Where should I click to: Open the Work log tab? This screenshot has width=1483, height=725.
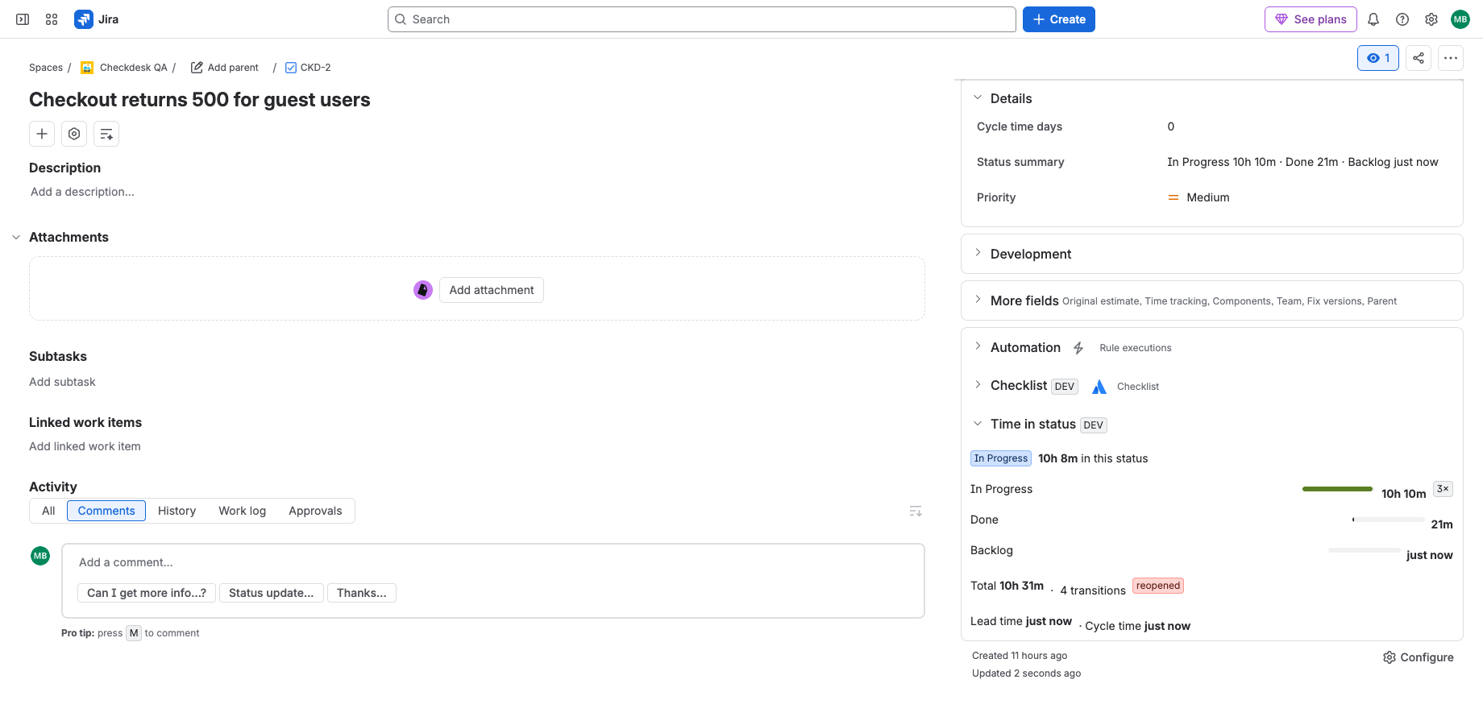[242, 511]
